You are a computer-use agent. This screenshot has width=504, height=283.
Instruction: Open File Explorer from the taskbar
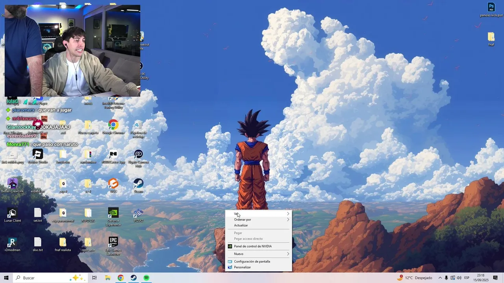tap(107, 278)
